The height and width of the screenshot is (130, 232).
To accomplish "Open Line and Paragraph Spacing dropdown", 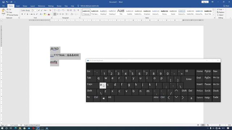I will (67, 14).
